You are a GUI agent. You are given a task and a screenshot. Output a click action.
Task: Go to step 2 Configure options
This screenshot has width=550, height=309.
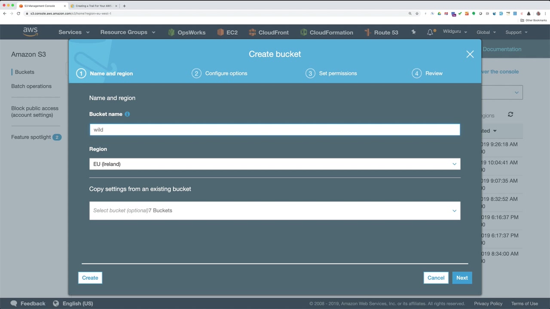[x=220, y=73]
